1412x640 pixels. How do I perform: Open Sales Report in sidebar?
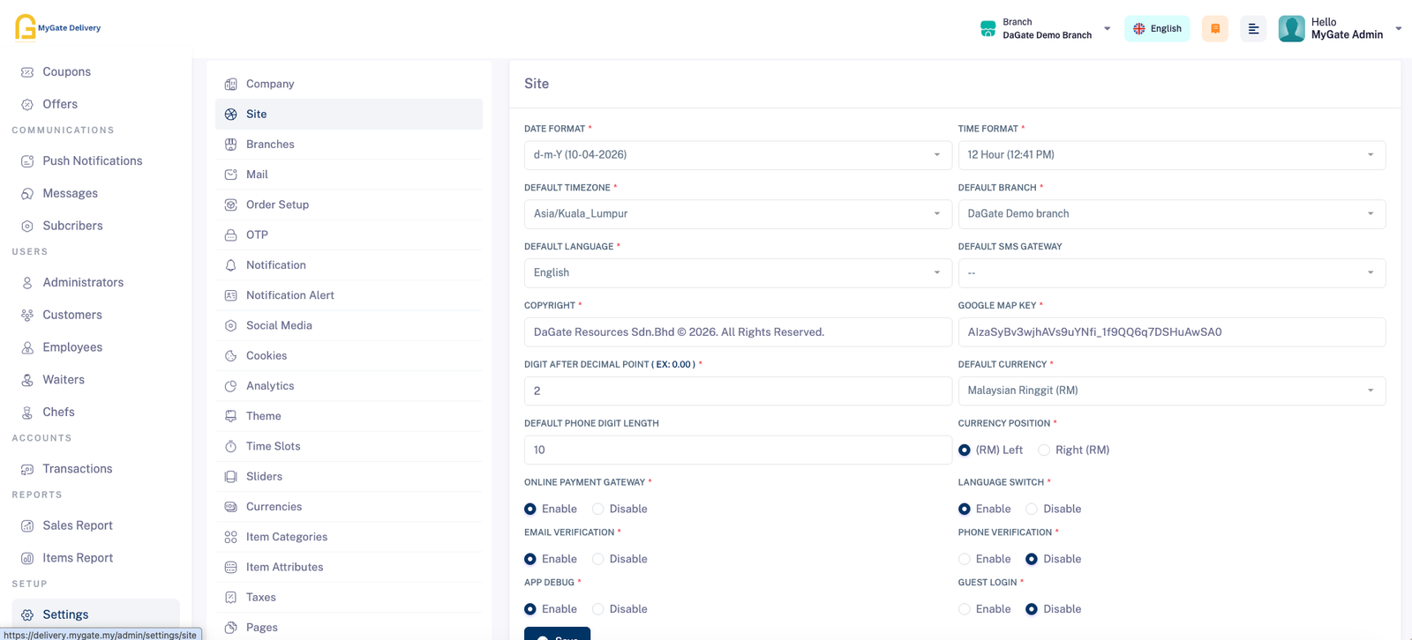pos(78,525)
